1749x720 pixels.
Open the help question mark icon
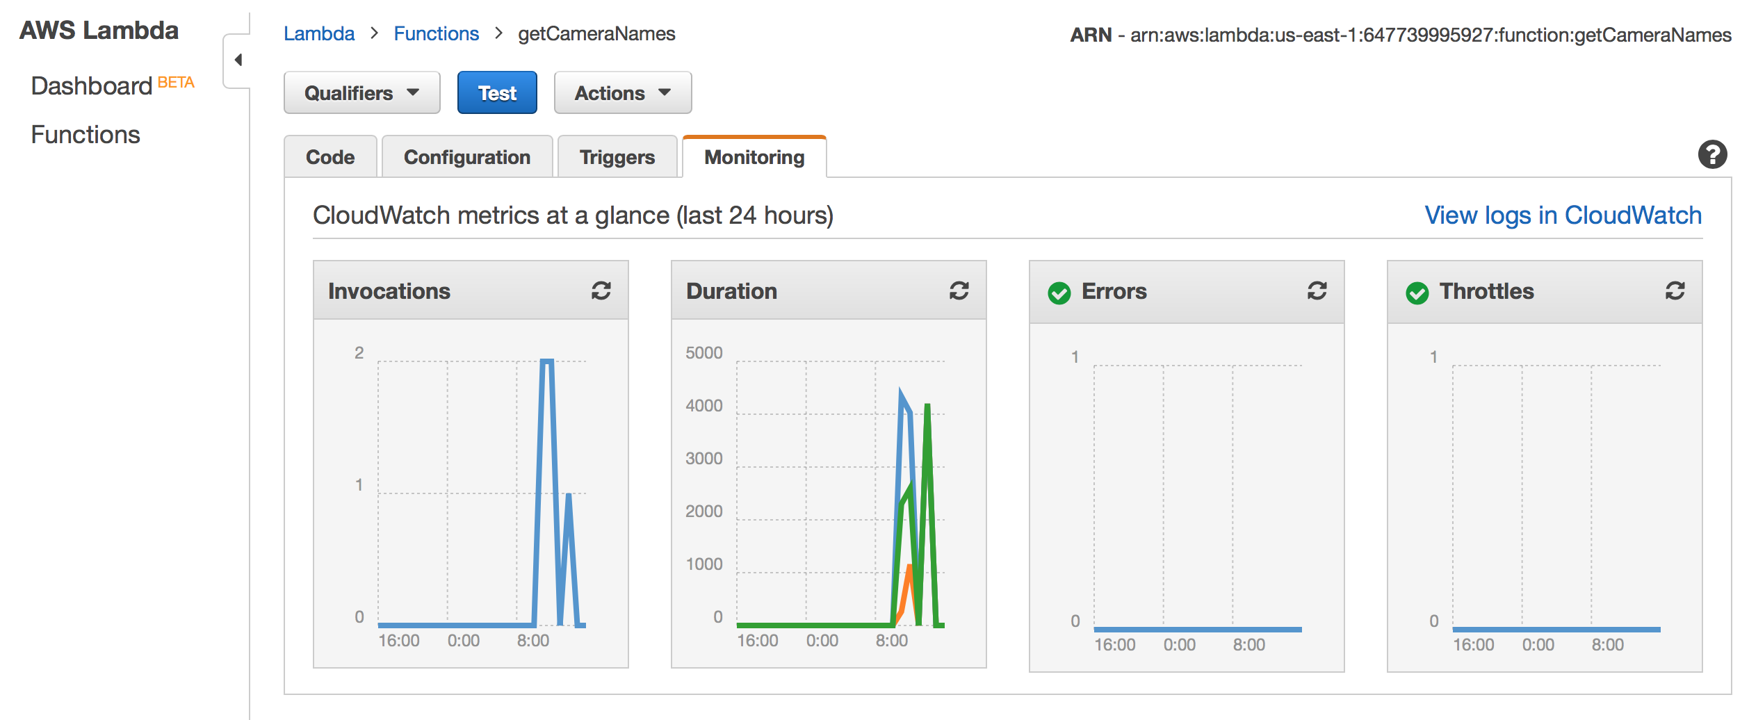tap(1713, 154)
